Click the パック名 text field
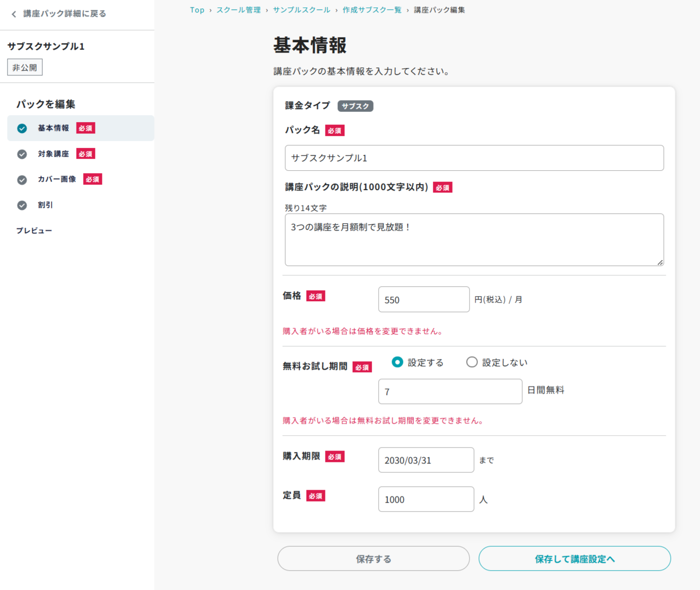Image resolution: width=700 pixels, height=590 pixels. point(474,158)
